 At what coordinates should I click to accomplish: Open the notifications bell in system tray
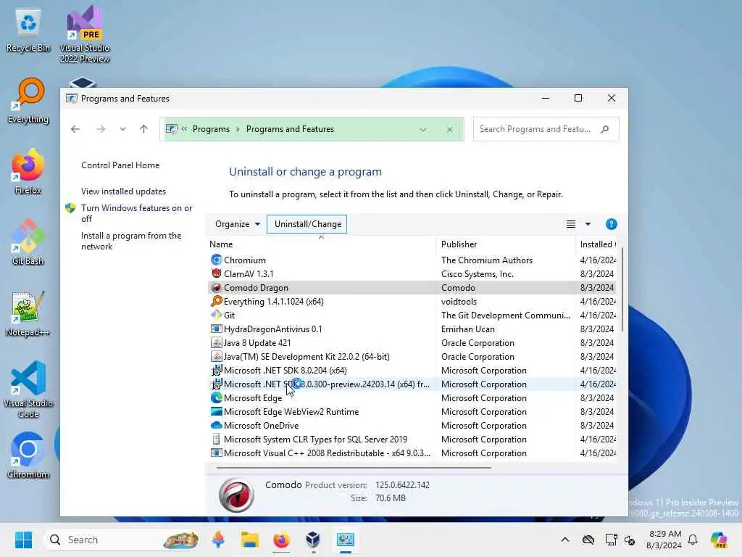click(x=693, y=540)
